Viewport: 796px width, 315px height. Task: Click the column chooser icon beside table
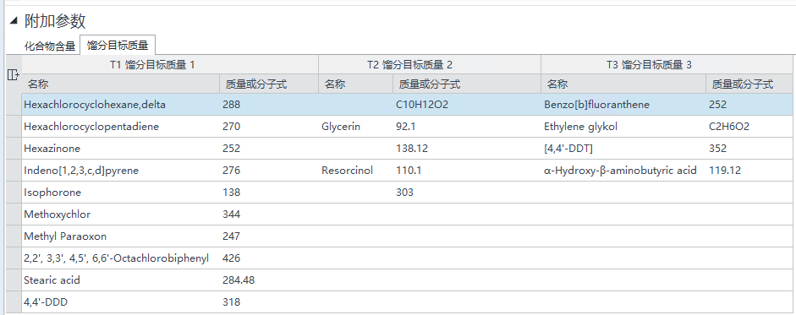click(14, 75)
